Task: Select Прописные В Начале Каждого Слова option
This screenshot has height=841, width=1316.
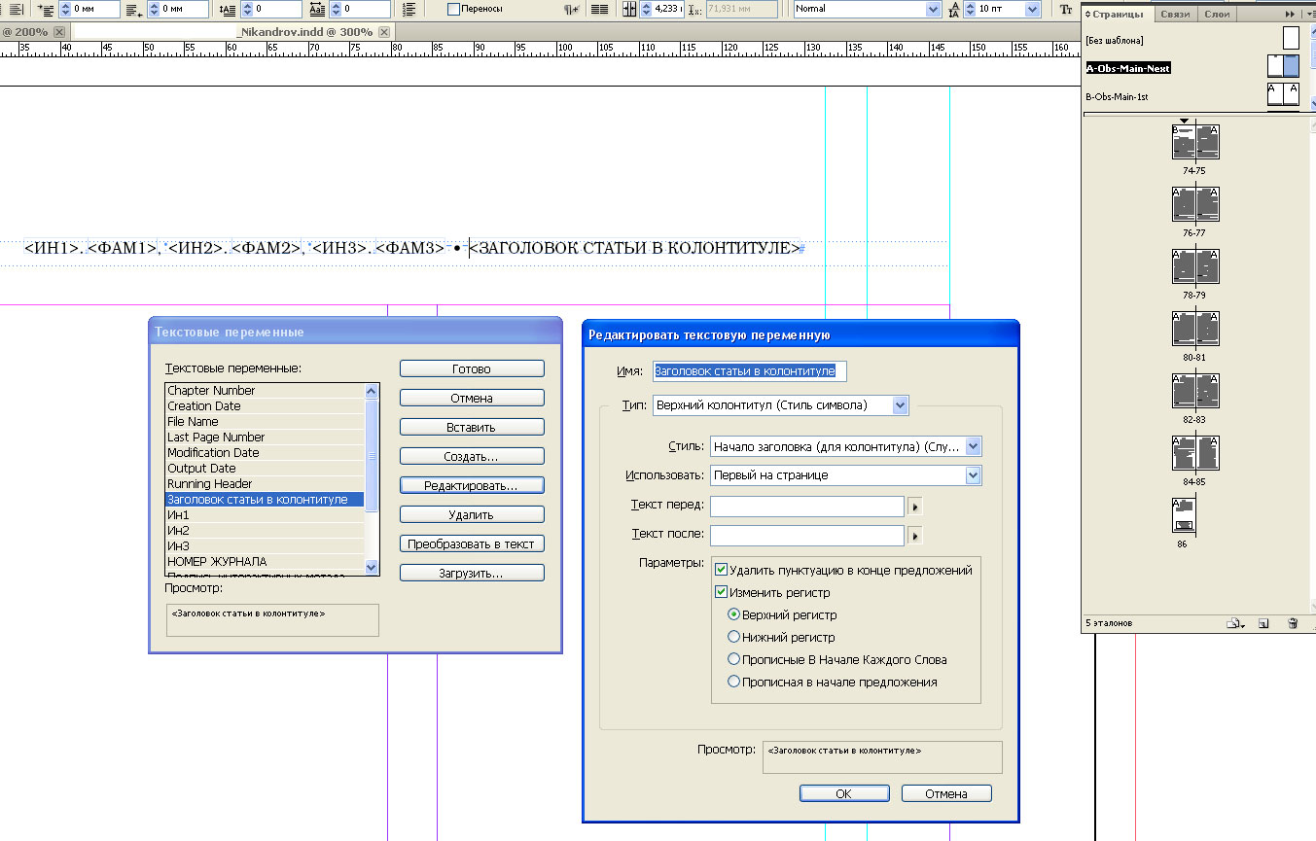Action: click(734, 659)
